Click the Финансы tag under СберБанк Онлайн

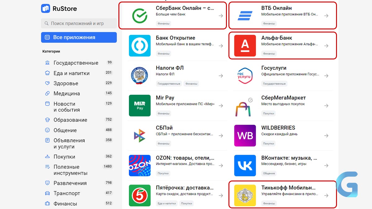[x=164, y=24]
